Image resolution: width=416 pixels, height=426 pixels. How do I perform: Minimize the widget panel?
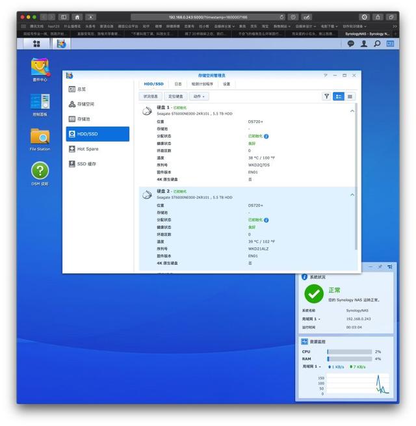(370, 267)
